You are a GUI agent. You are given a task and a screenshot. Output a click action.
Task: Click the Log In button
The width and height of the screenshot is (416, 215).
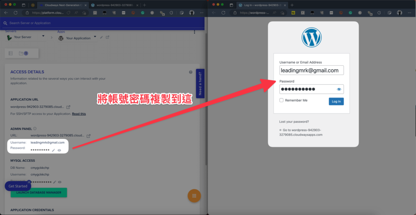tap(336, 102)
